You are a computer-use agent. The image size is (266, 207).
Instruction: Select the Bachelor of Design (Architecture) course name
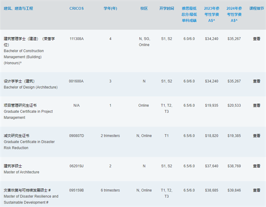click(x=30, y=87)
